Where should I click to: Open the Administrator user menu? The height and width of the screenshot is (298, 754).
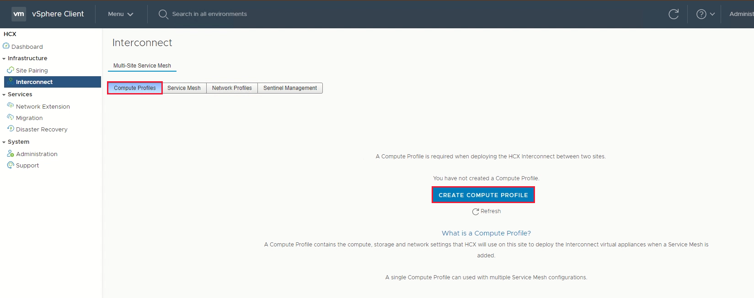click(741, 14)
